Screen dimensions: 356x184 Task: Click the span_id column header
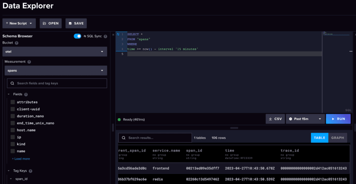(x=194, y=150)
